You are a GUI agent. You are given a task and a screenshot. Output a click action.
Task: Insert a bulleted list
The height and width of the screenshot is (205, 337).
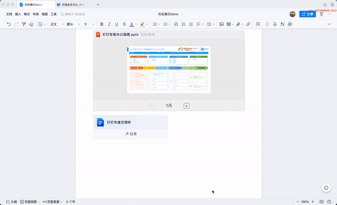point(155,24)
